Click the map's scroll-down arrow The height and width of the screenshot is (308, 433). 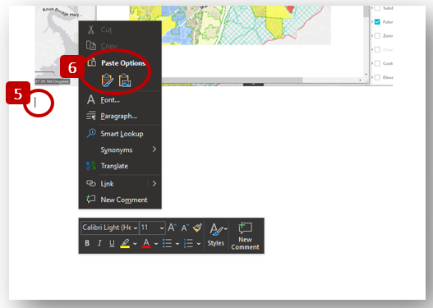[x=366, y=74]
